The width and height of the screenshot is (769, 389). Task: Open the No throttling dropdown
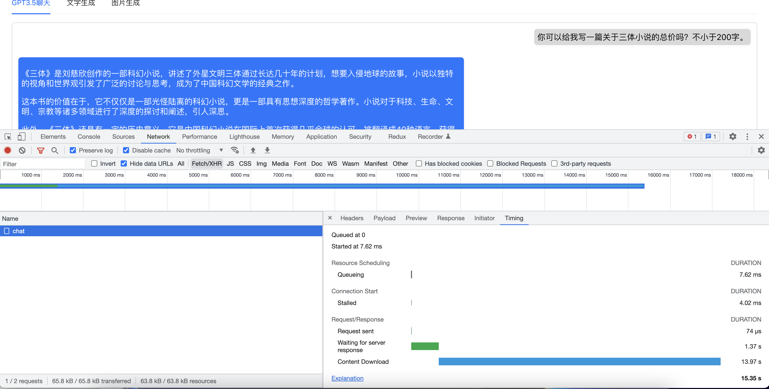click(199, 150)
